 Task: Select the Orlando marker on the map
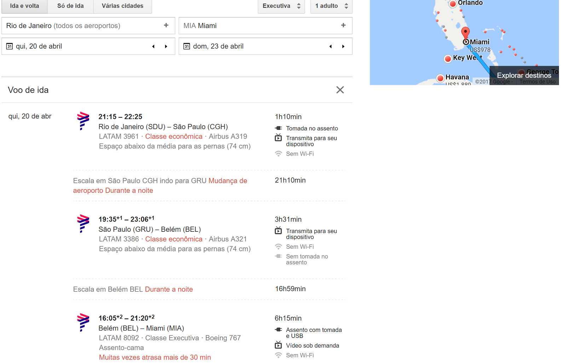(x=452, y=4)
